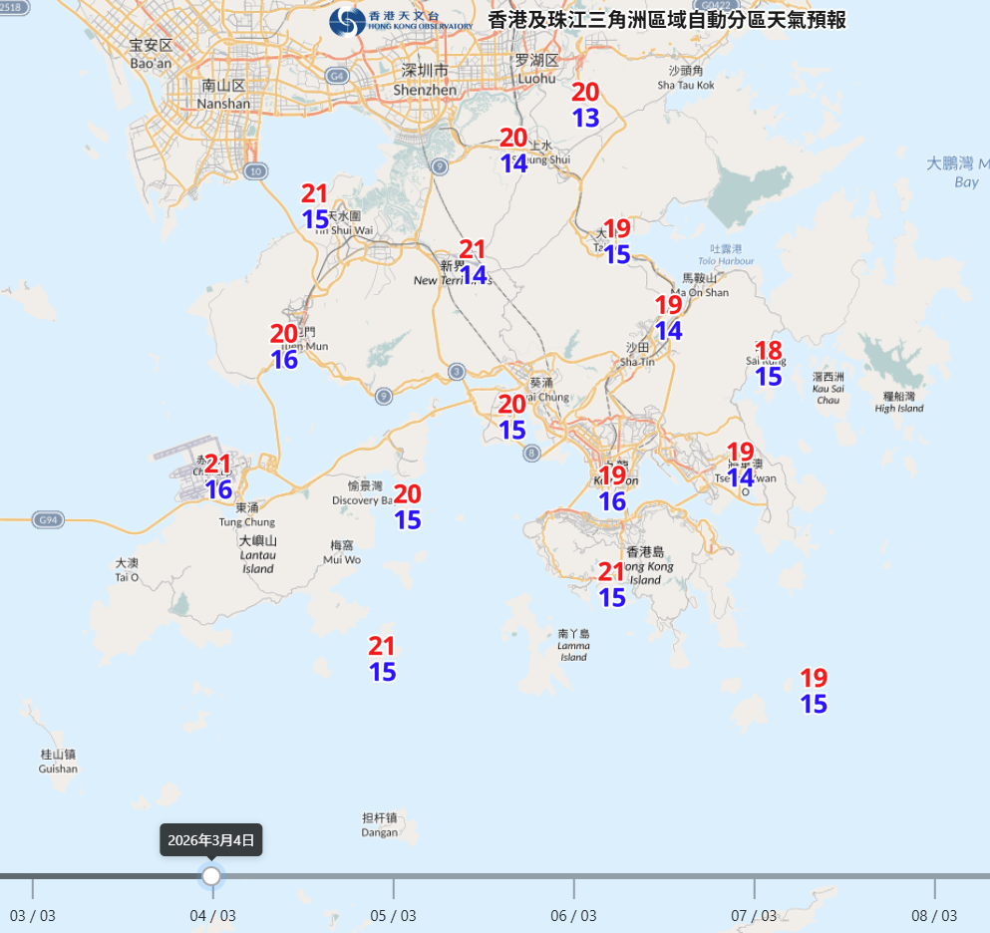
Task: Click the route 10 shield near Nanshan
Action: [255, 171]
